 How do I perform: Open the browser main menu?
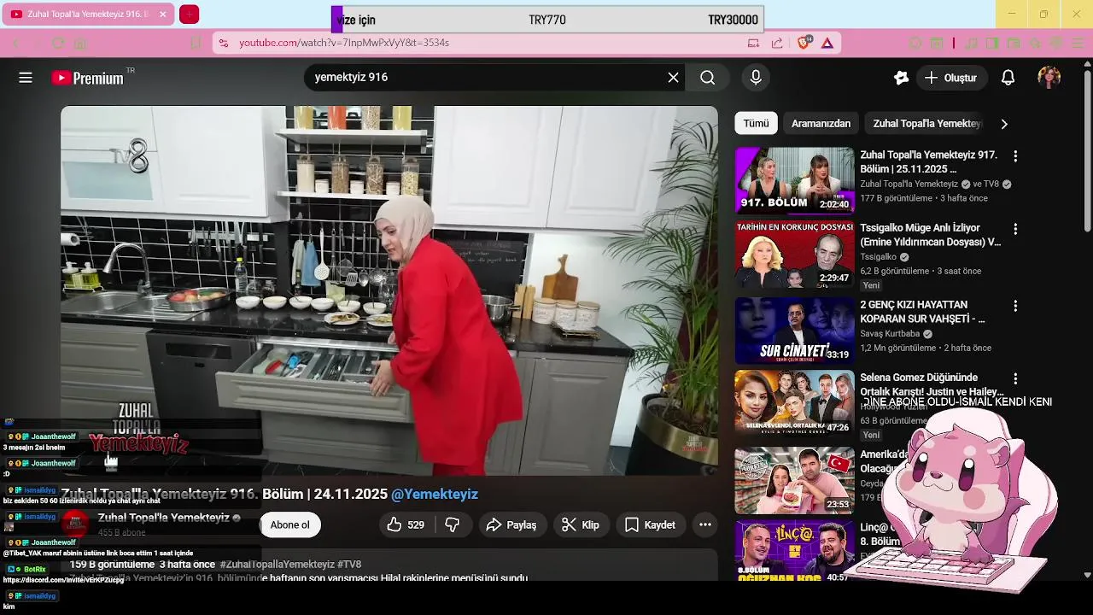pyautogui.click(x=1079, y=43)
